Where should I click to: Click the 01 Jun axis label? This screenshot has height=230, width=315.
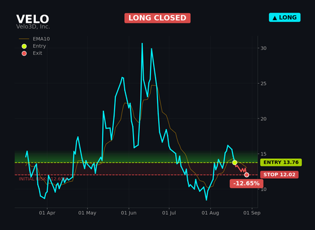129,213
